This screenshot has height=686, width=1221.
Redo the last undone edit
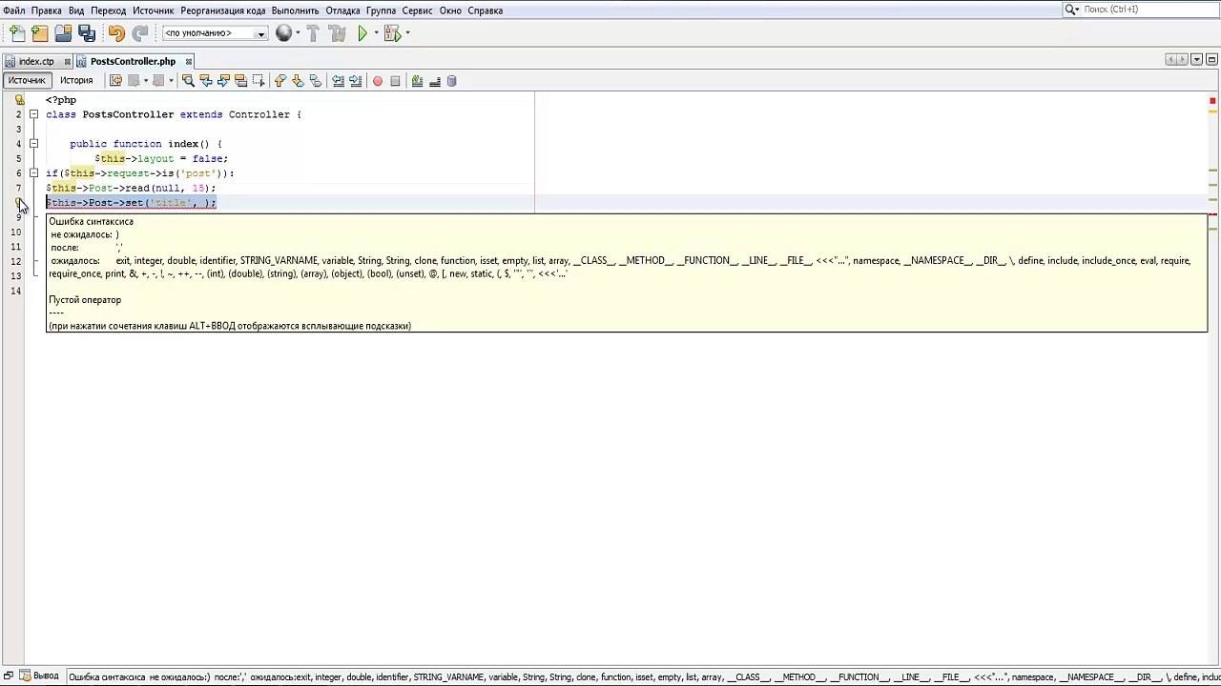click(139, 33)
